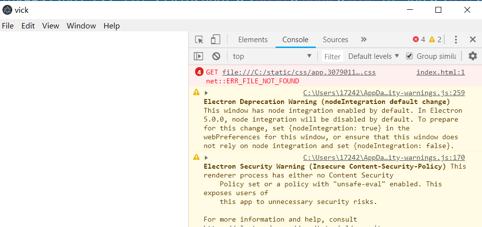482x227 pixels.
Task: Open the Edit menu
Action: 28,26
